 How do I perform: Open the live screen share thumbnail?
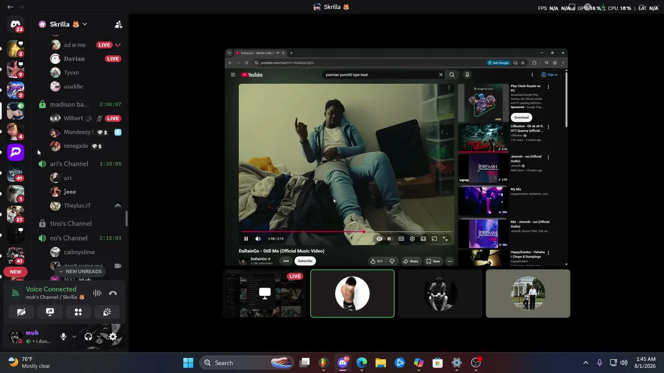[265, 293]
